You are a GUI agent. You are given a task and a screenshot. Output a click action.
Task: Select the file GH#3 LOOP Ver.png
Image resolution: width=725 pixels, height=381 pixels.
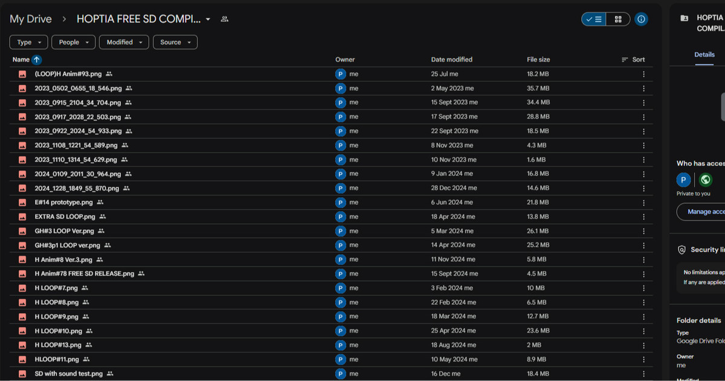click(x=65, y=231)
